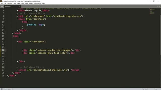Click the closing head tag

pyautogui.click(x=16, y=33)
